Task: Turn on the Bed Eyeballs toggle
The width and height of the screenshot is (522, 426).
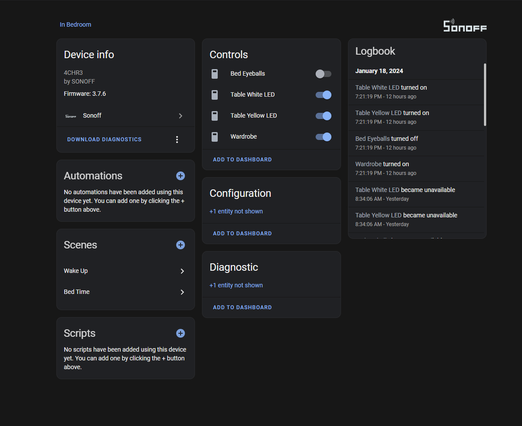Action: pos(323,74)
